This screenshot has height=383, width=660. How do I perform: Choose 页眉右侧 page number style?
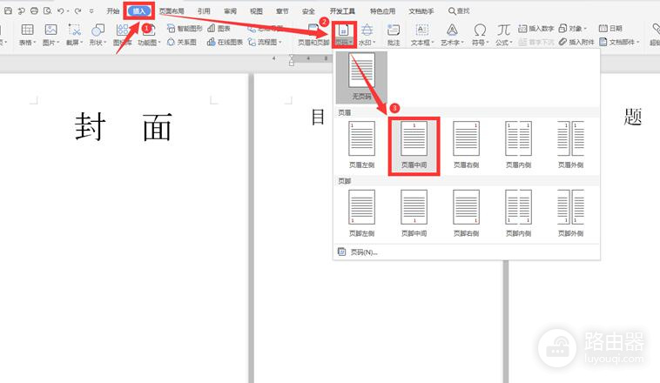tap(466, 145)
